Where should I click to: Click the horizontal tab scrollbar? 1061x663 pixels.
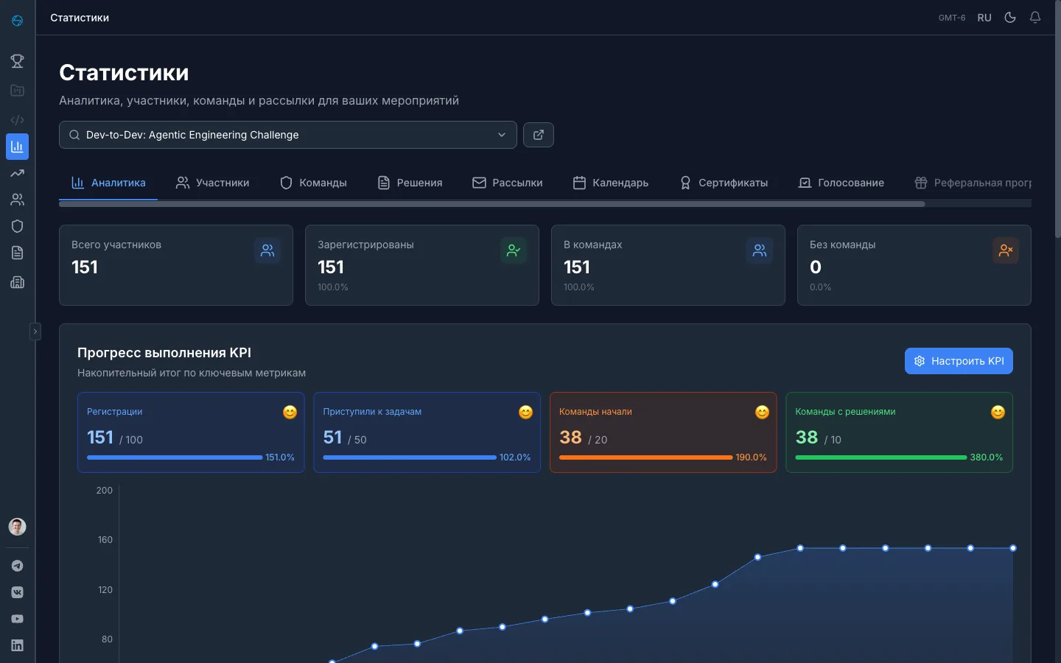[x=491, y=204]
